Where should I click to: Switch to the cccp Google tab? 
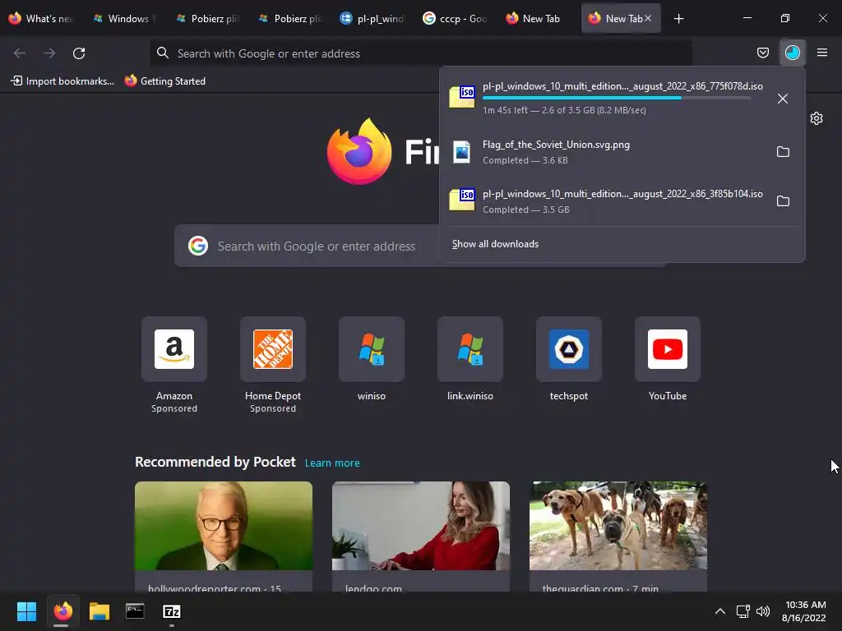456,19
